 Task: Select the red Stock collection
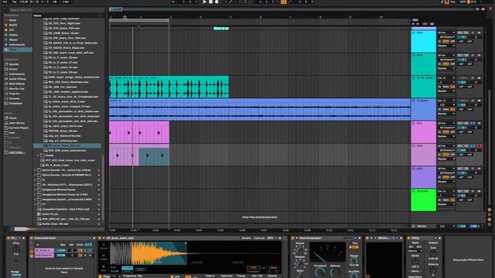(x=12, y=20)
